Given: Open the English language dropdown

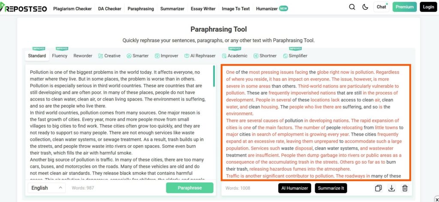Looking at the screenshot, I should (x=47, y=188).
